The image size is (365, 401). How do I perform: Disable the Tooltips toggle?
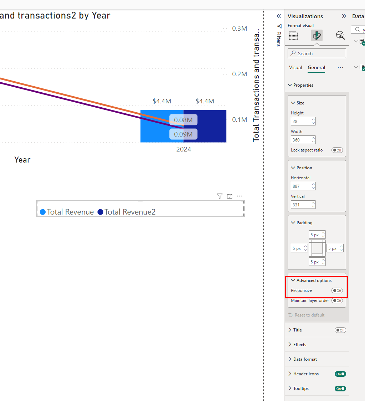click(340, 389)
